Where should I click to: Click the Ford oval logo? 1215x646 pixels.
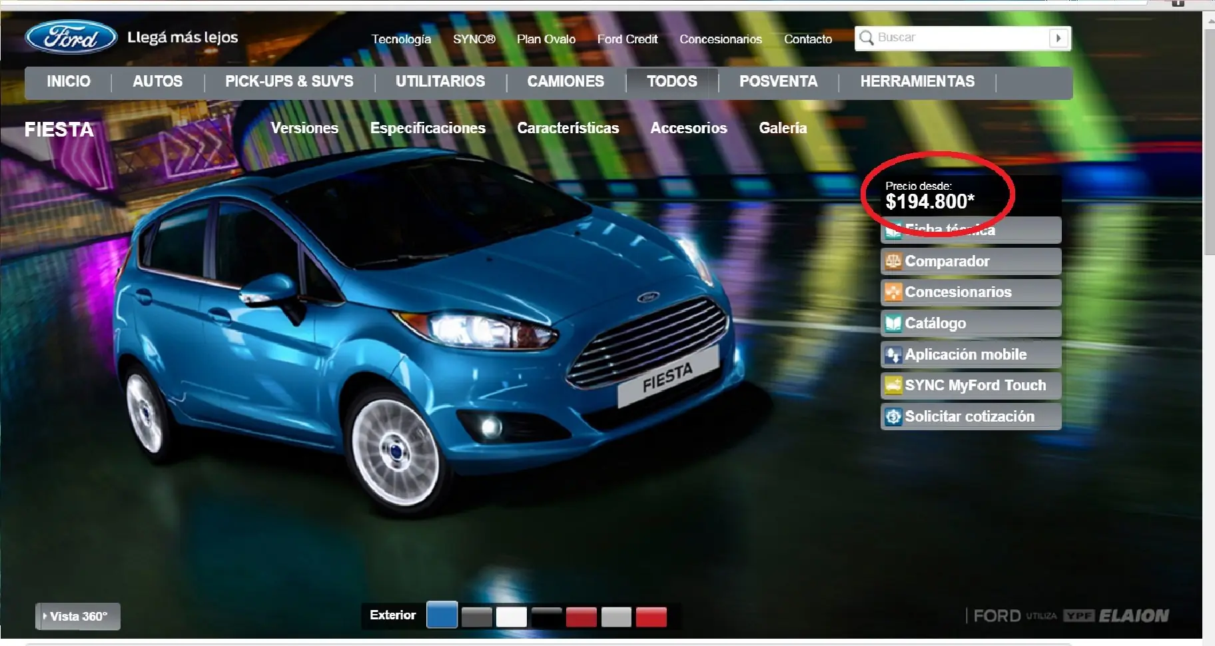pyautogui.click(x=71, y=37)
